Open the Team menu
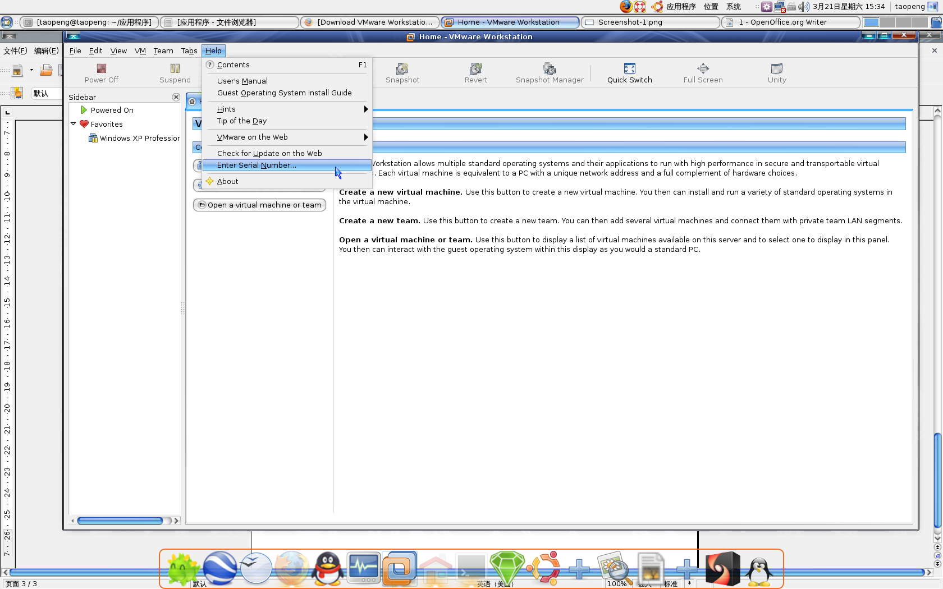The height and width of the screenshot is (589, 943). click(163, 51)
